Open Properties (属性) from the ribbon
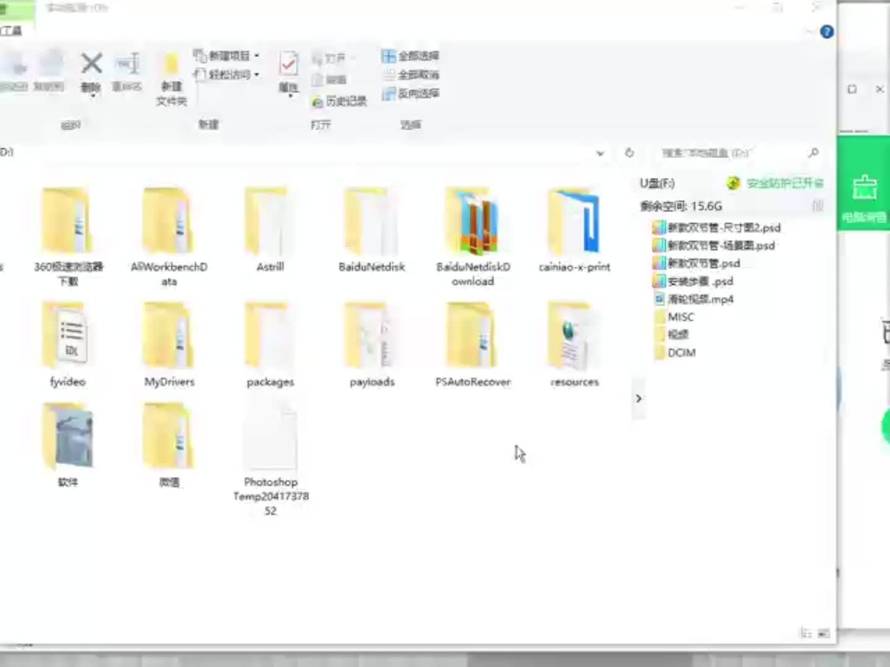This screenshot has width=890, height=667. (x=288, y=72)
